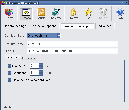
Task: Toggle the Trial period checkbox
Action: tap(9, 66)
